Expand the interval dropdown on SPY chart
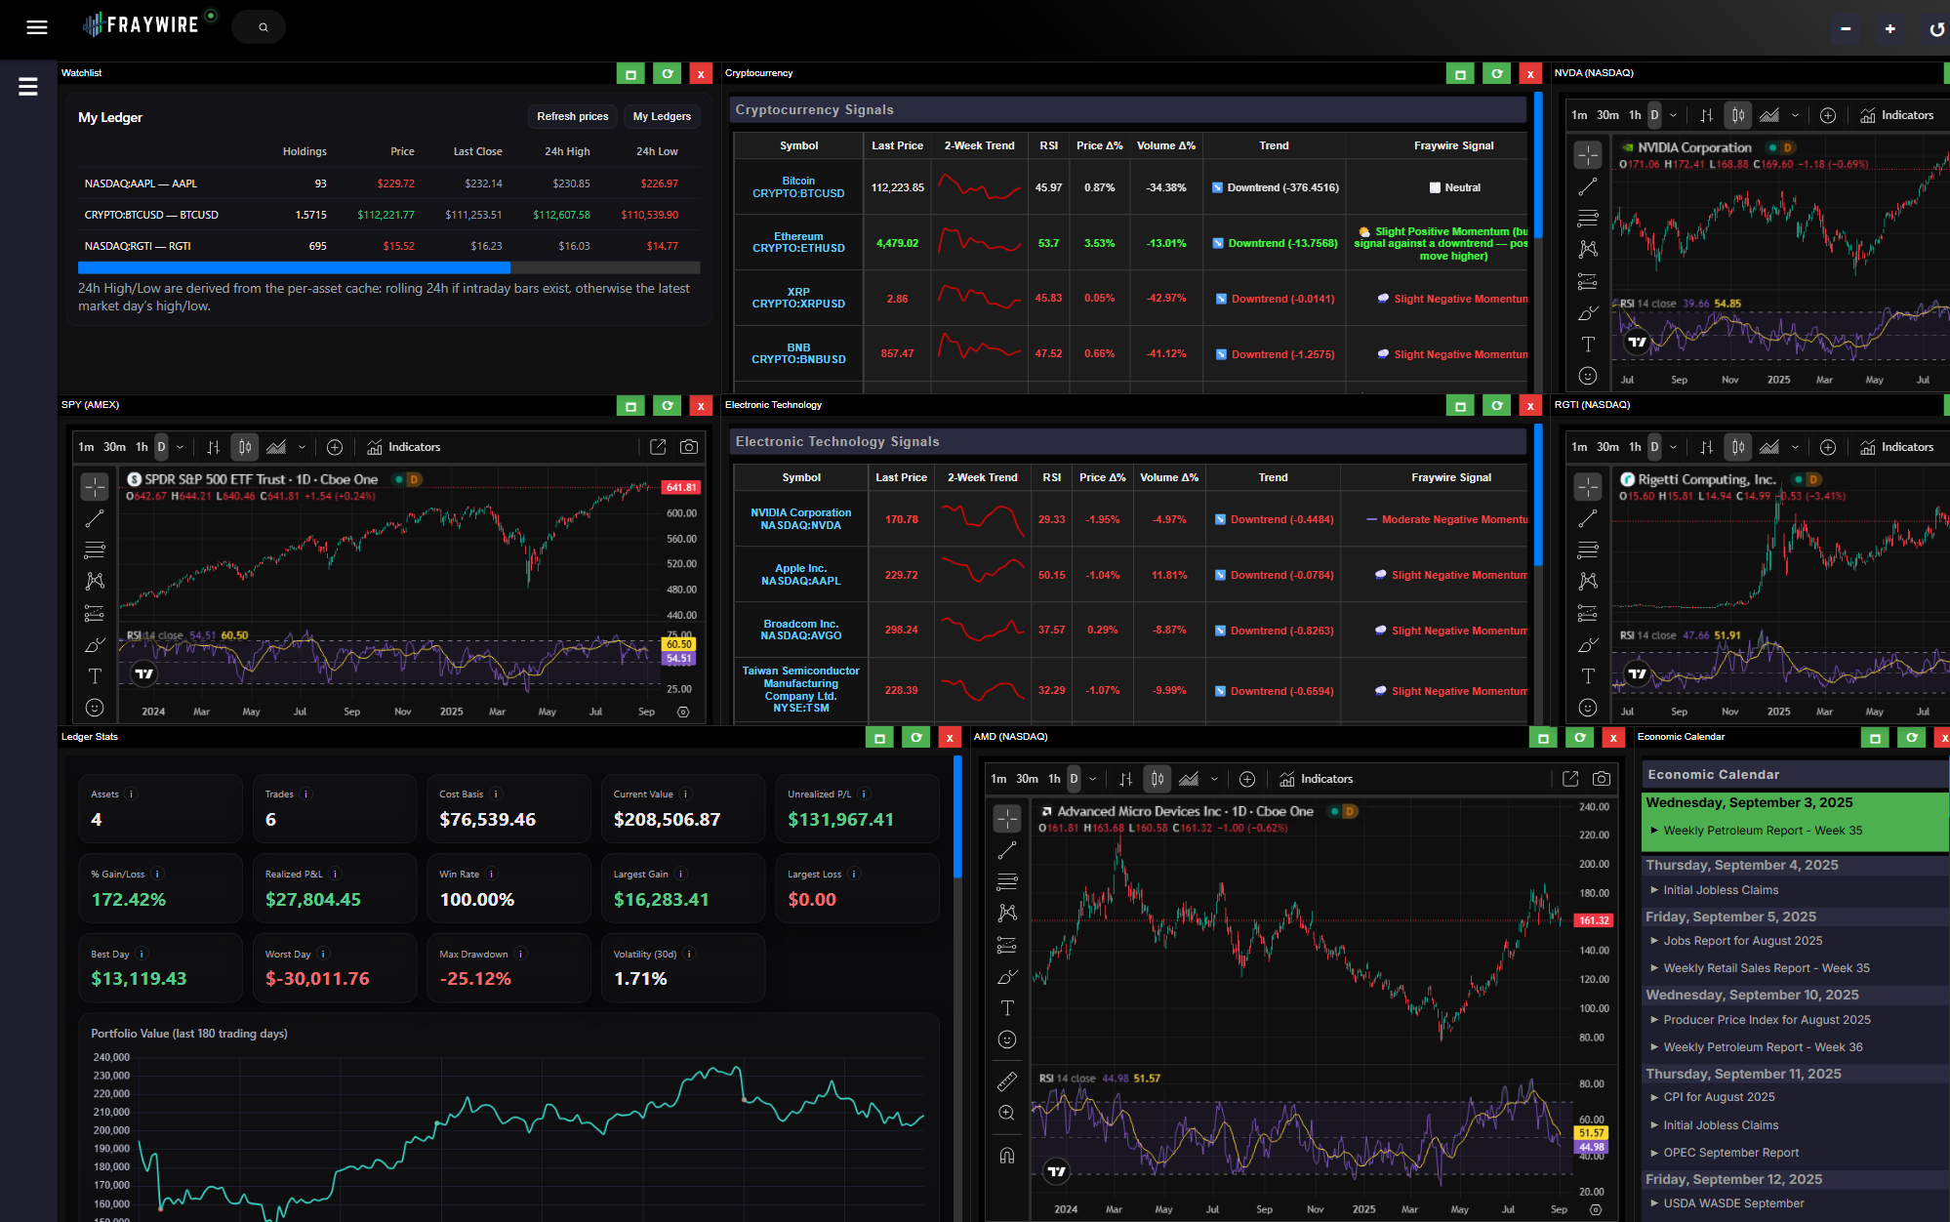The height and width of the screenshot is (1222, 1950). pos(180,447)
